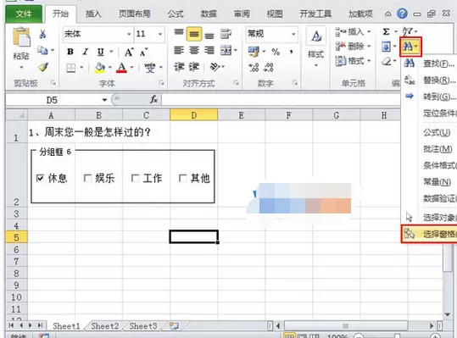The image size is (457, 338).
Task: Open the font name dropdown 宋体
Action: (x=129, y=34)
